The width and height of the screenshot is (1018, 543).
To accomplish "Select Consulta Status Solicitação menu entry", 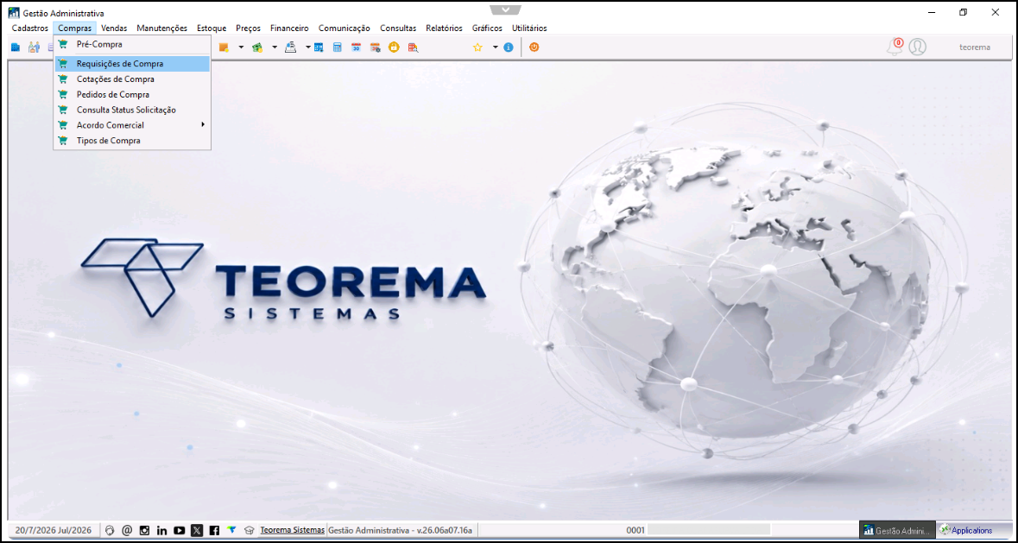I will 132,110.
